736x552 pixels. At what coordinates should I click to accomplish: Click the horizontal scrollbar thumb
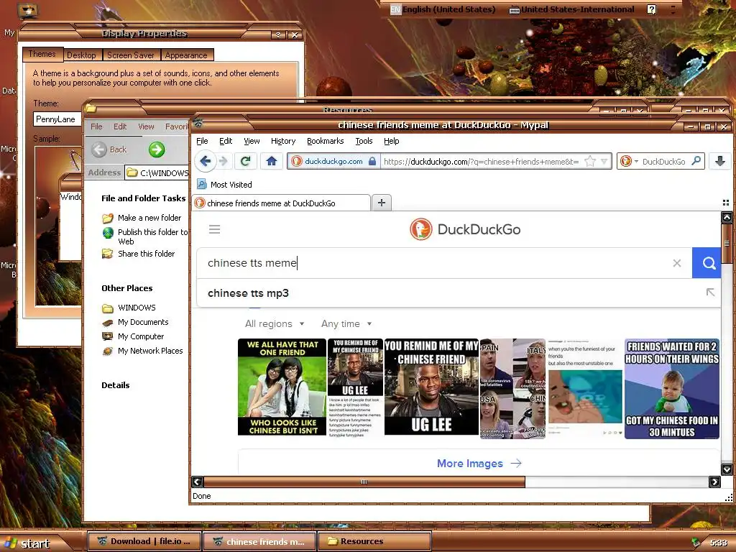click(364, 482)
